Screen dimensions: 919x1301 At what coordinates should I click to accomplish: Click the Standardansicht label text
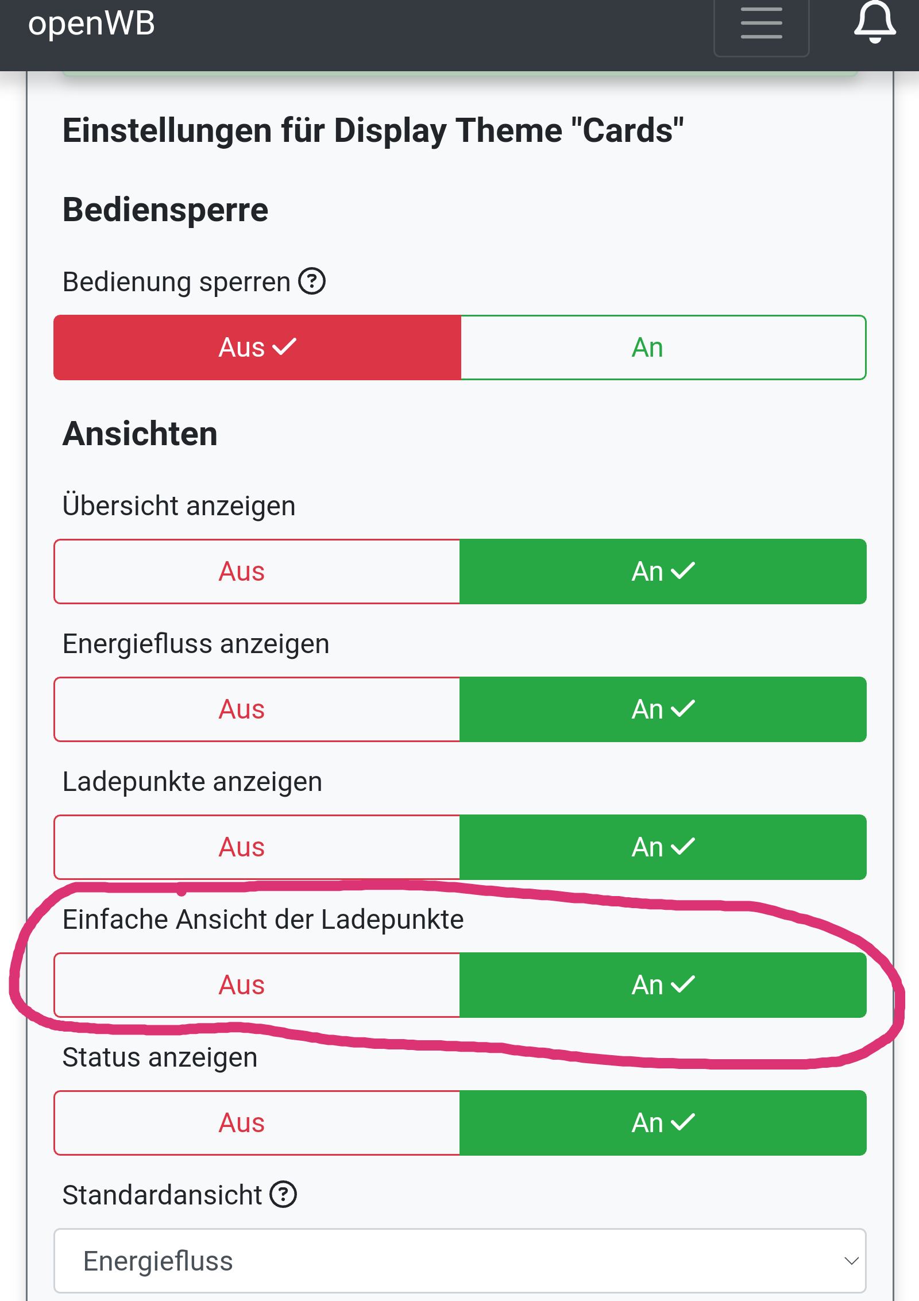[162, 1195]
